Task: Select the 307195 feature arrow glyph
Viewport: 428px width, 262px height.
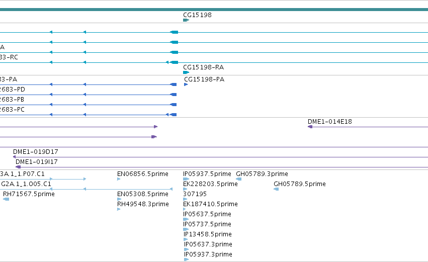Action: click(x=186, y=199)
